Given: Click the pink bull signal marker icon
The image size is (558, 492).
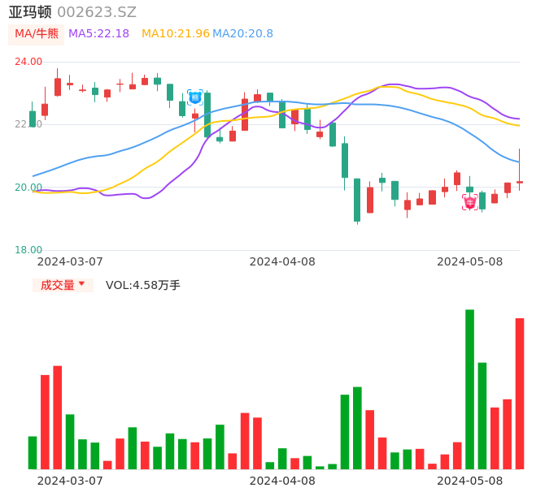Looking at the screenshot, I should click(x=470, y=202).
